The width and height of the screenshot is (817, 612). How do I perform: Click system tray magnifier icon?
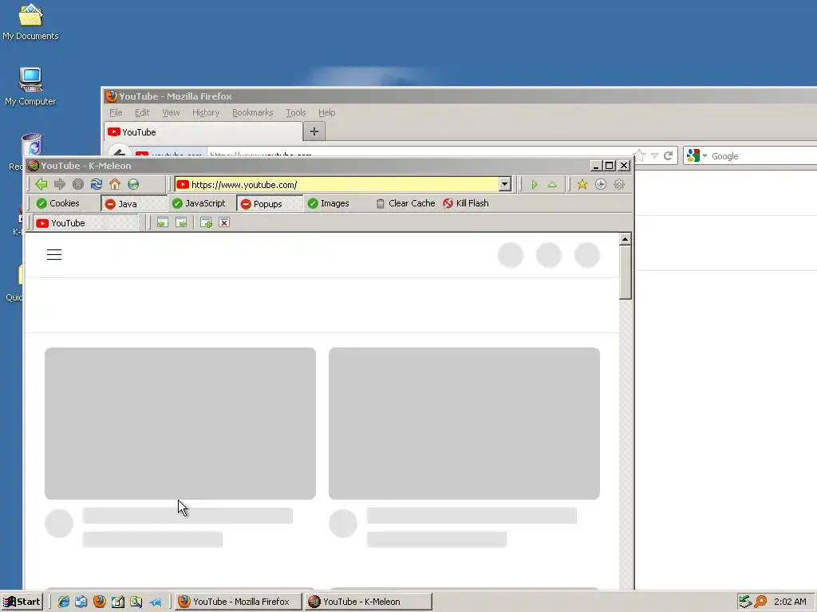[760, 602]
